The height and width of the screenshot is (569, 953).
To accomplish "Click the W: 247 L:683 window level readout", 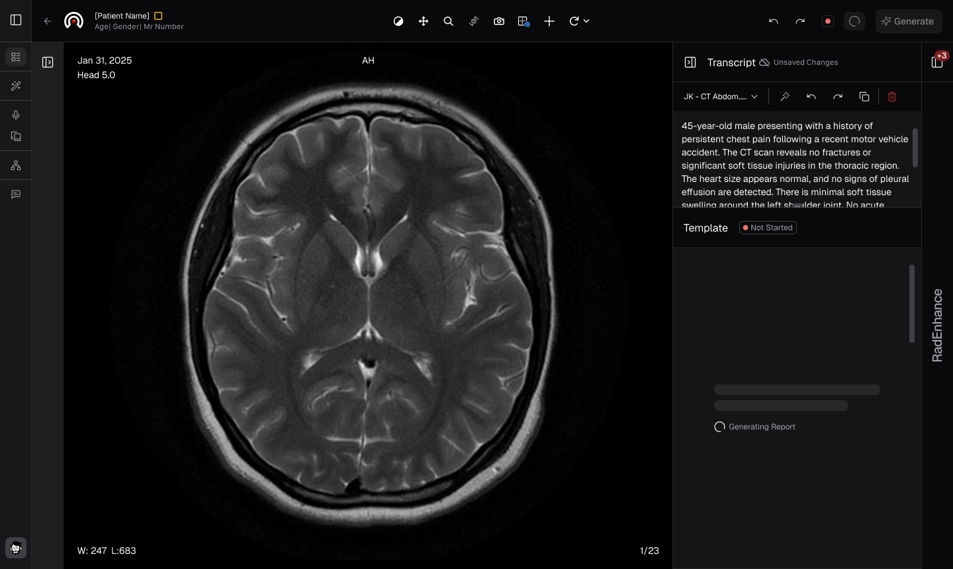I will [x=107, y=550].
